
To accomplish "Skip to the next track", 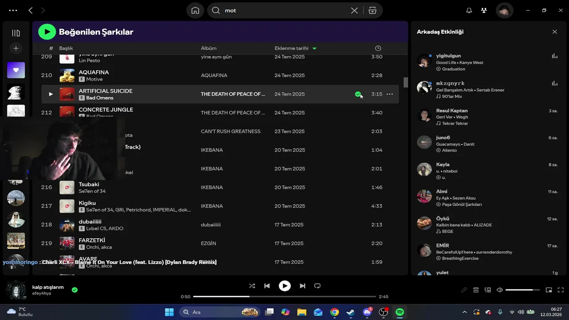I will (302, 286).
